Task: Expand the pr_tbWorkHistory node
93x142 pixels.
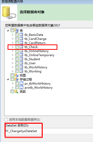Action: pos(13,83)
